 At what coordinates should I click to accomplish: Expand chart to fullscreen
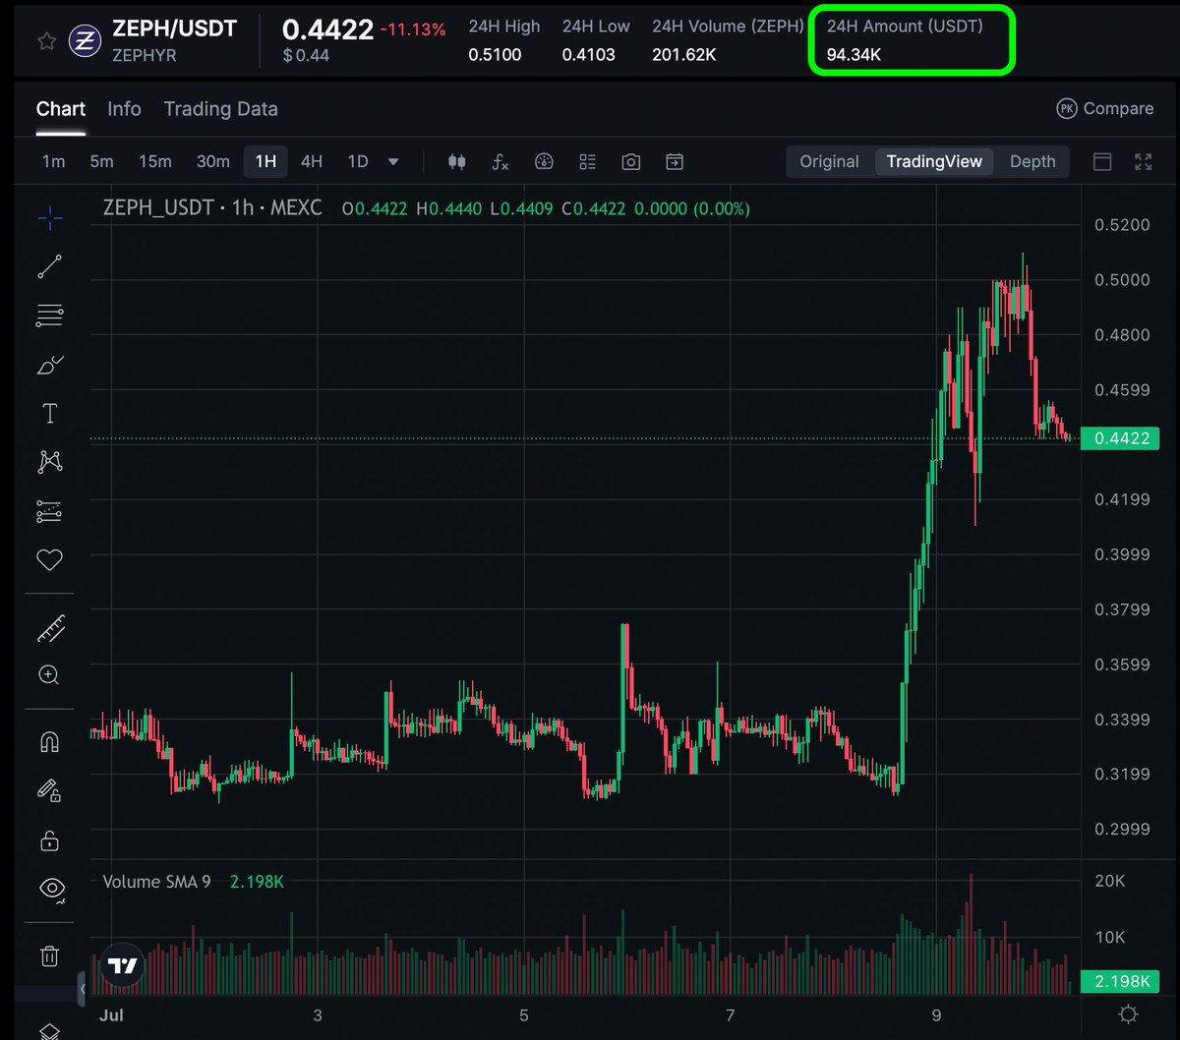[1144, 162]
